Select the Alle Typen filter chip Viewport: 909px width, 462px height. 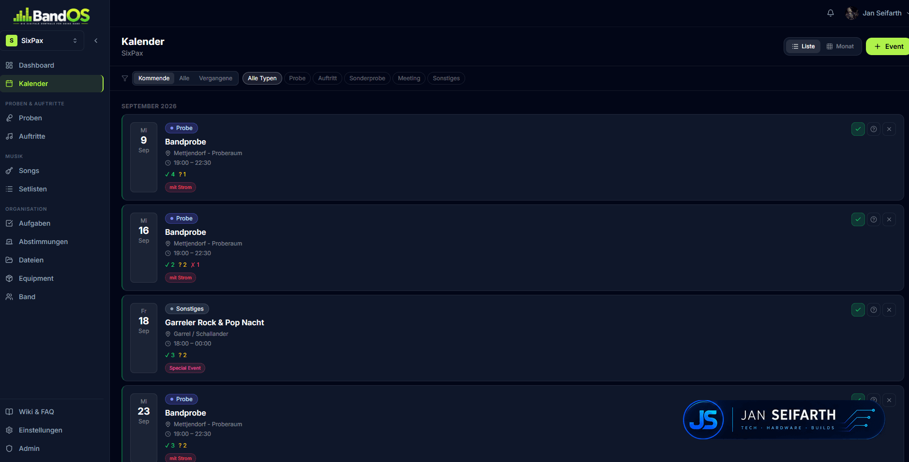click(262, 78)
